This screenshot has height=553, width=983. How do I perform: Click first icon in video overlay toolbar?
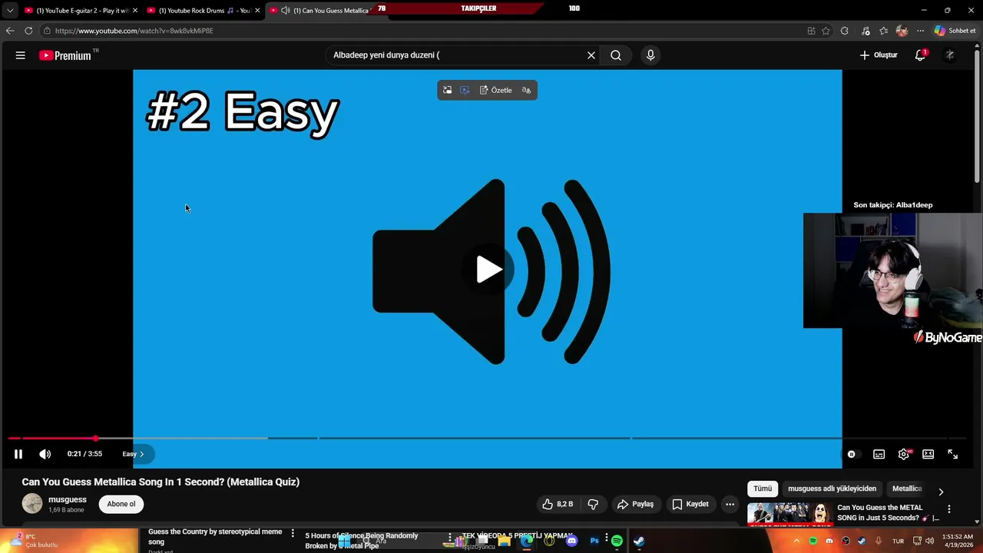[448, 90]
